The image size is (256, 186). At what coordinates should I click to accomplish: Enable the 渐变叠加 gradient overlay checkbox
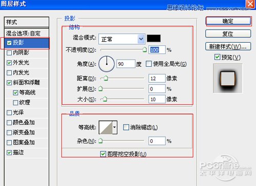pyautogui.click(x=9, y=133)
